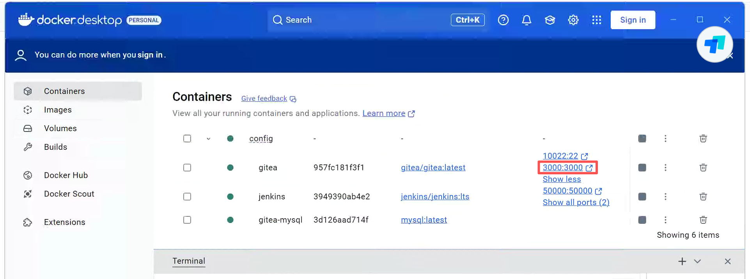This screenshot has width=750, height=279.
Task: Open the Docker Scout sidebar item
Action: (78, 194)
